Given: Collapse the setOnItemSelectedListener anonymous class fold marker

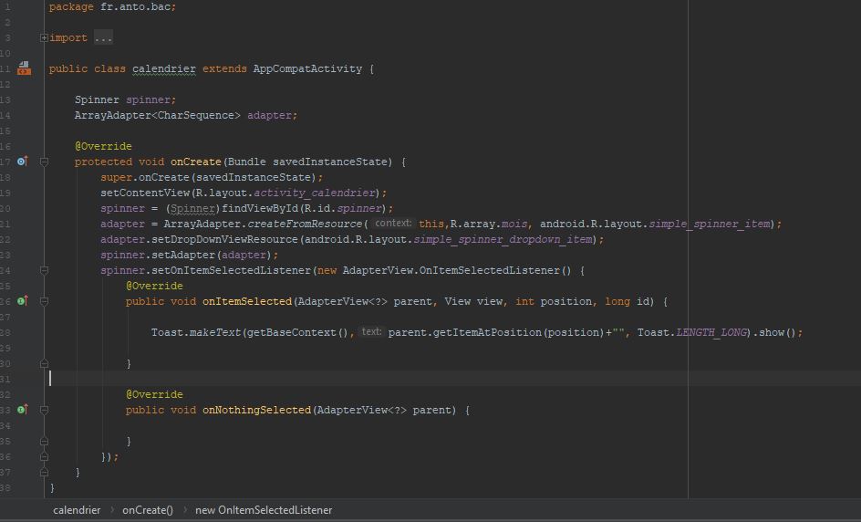Looking at the screenshot, I should tap(44, 270).
